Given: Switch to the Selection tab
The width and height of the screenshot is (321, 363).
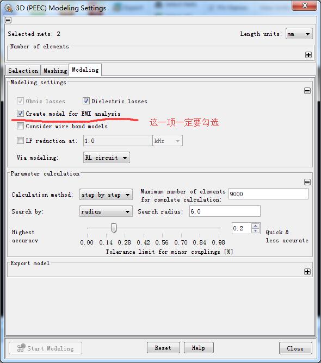Looking at the screenshot, I should 23,71.
